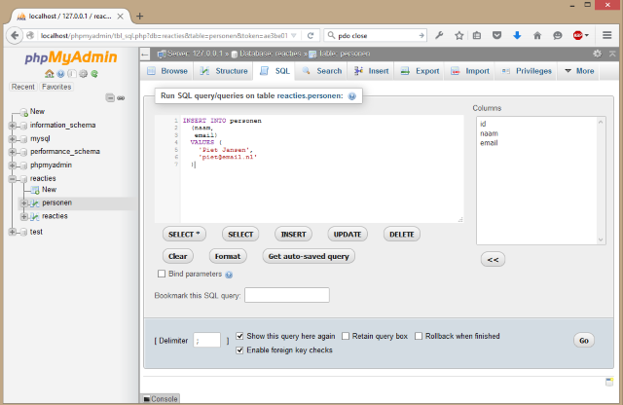
Task: Expand the test database node
Action: pyautogui.click(x=12, y=232)
